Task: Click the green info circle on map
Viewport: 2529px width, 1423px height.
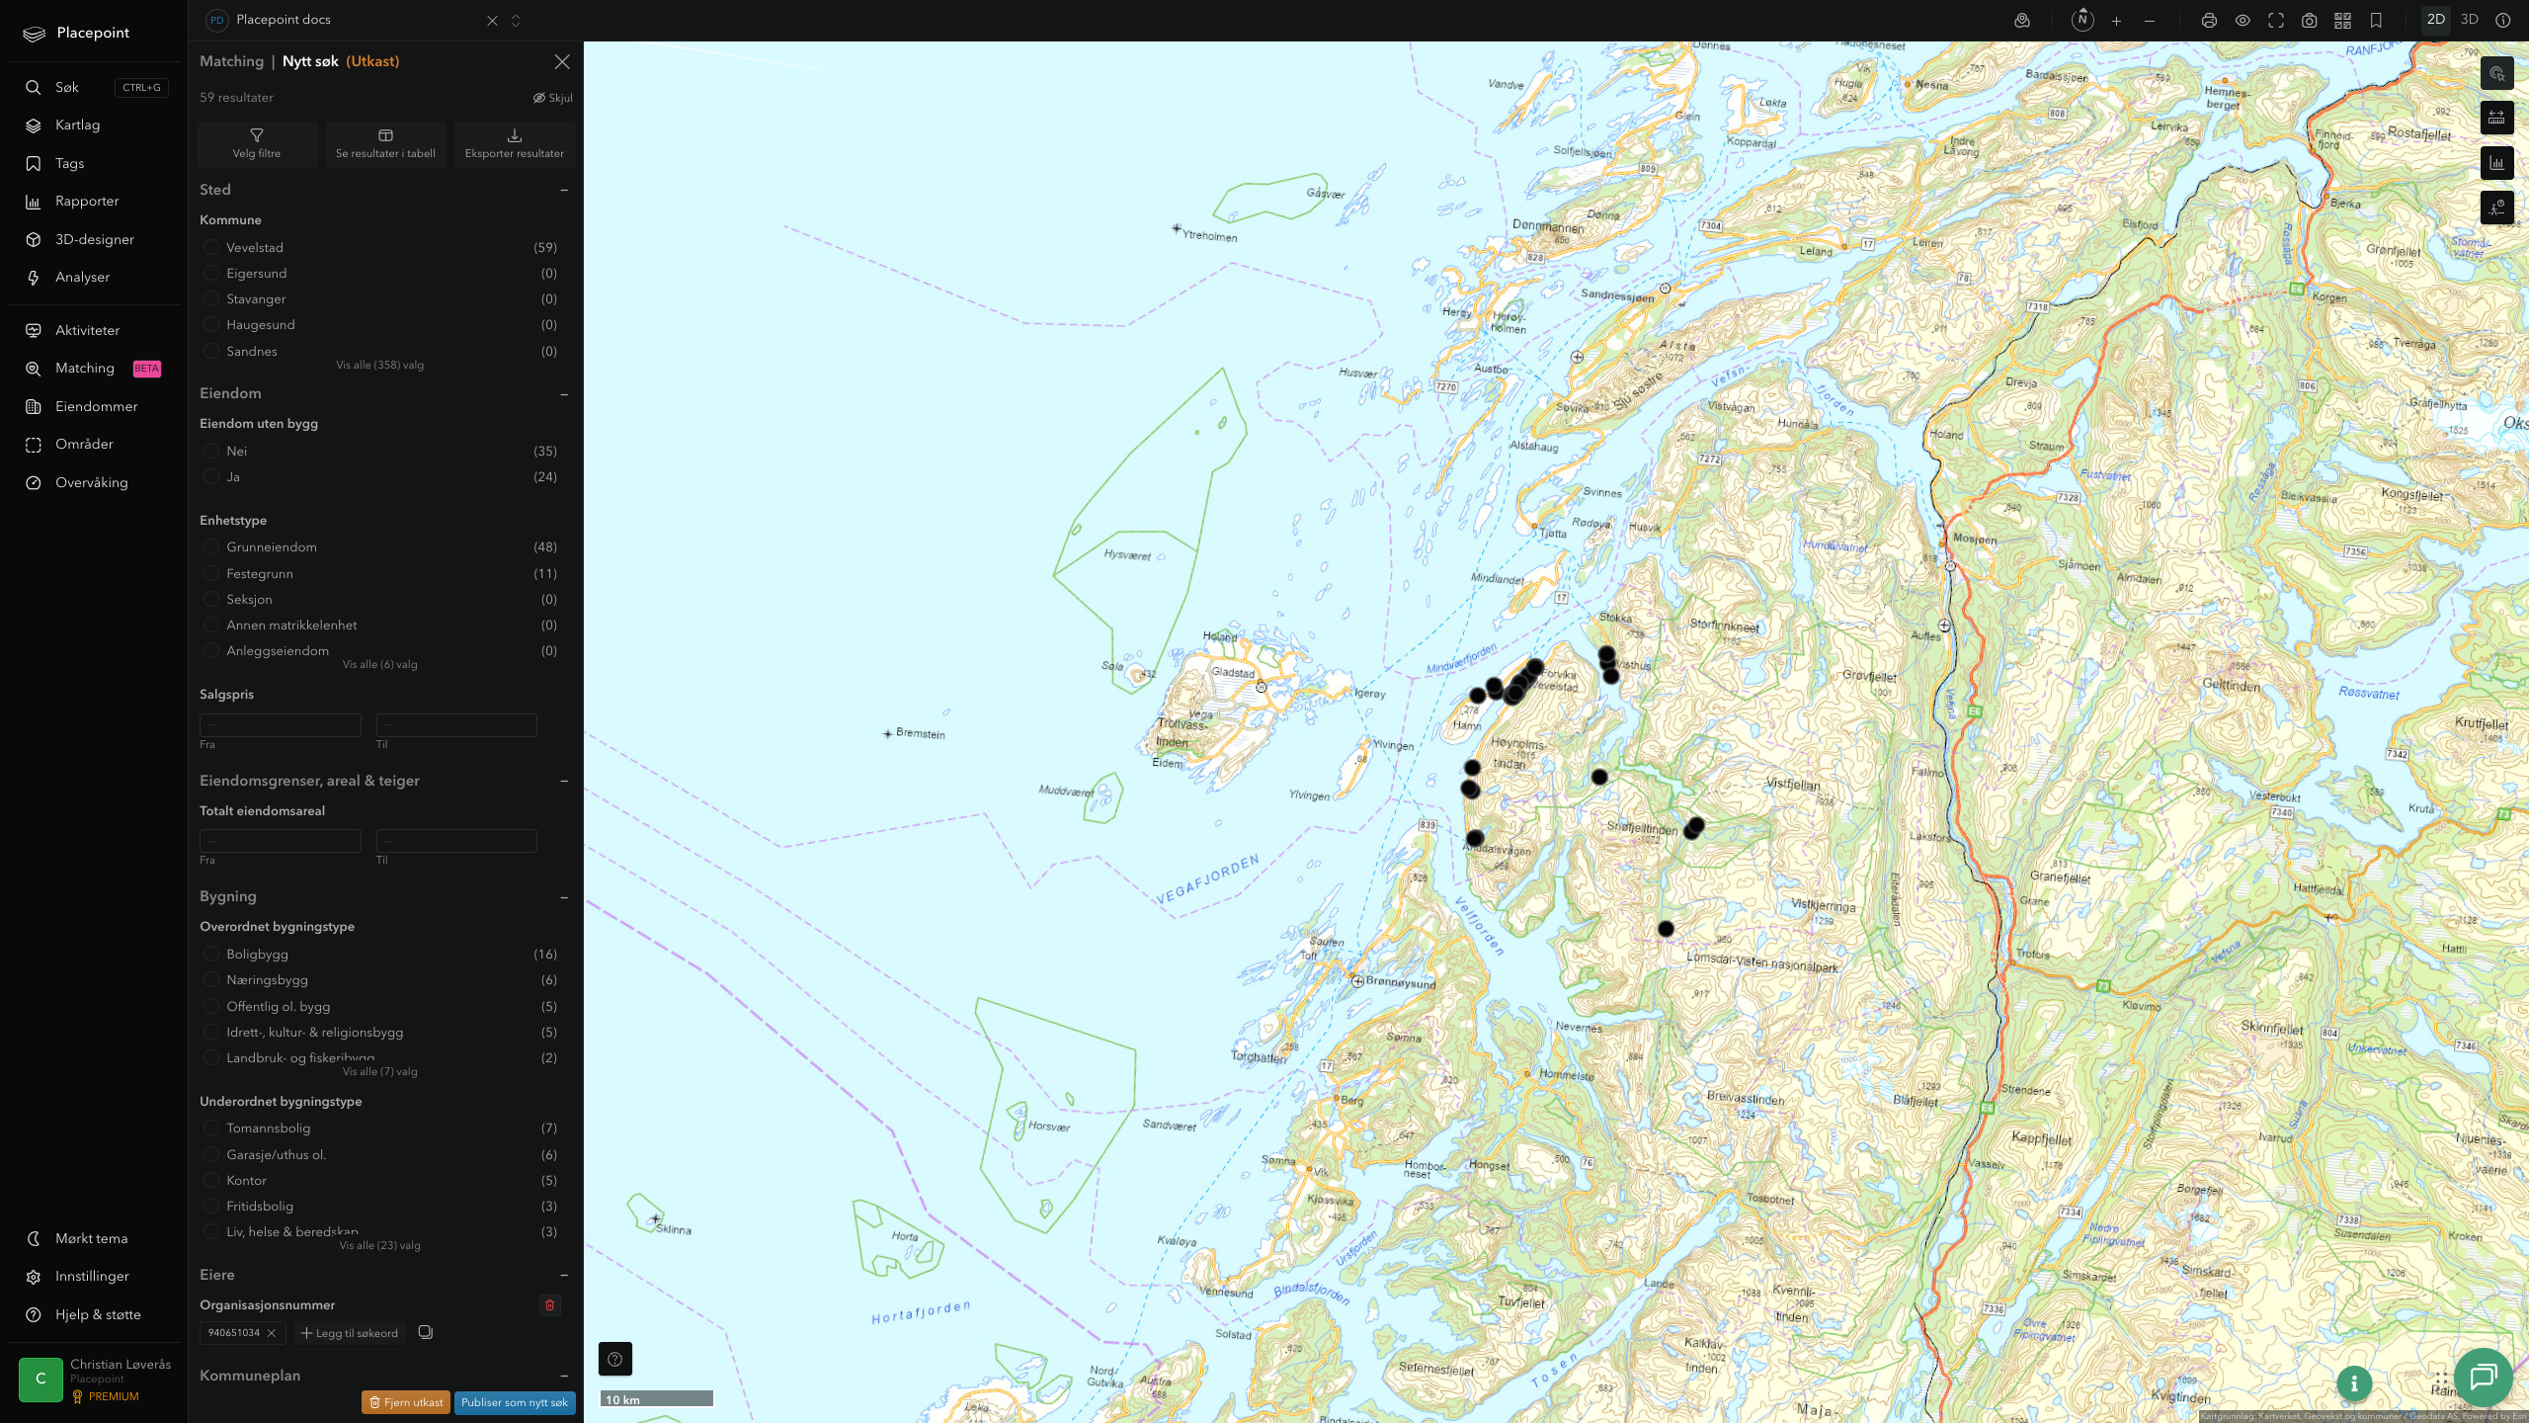Action: click(x=2354, y=1383)
